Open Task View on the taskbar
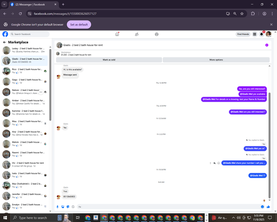The width and height of the screenshot is (277, 222). 78,218
